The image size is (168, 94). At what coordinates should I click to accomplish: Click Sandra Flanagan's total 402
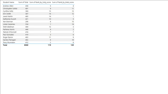click(27, 40)
